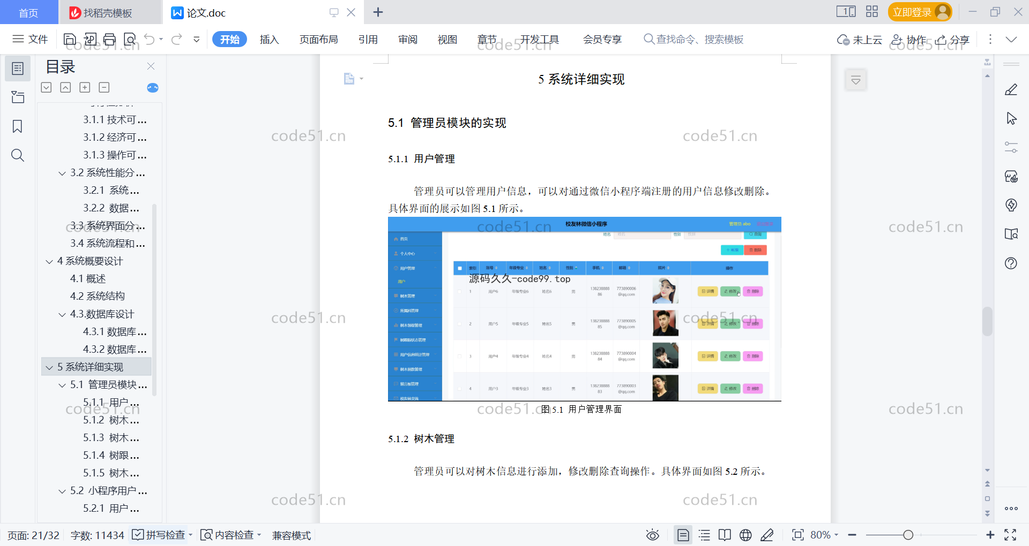This screenshot has height=546, width=1029.
Task: Select the 插入 ribbon tab
Action: pyautogui.click(x=269, y=39)
